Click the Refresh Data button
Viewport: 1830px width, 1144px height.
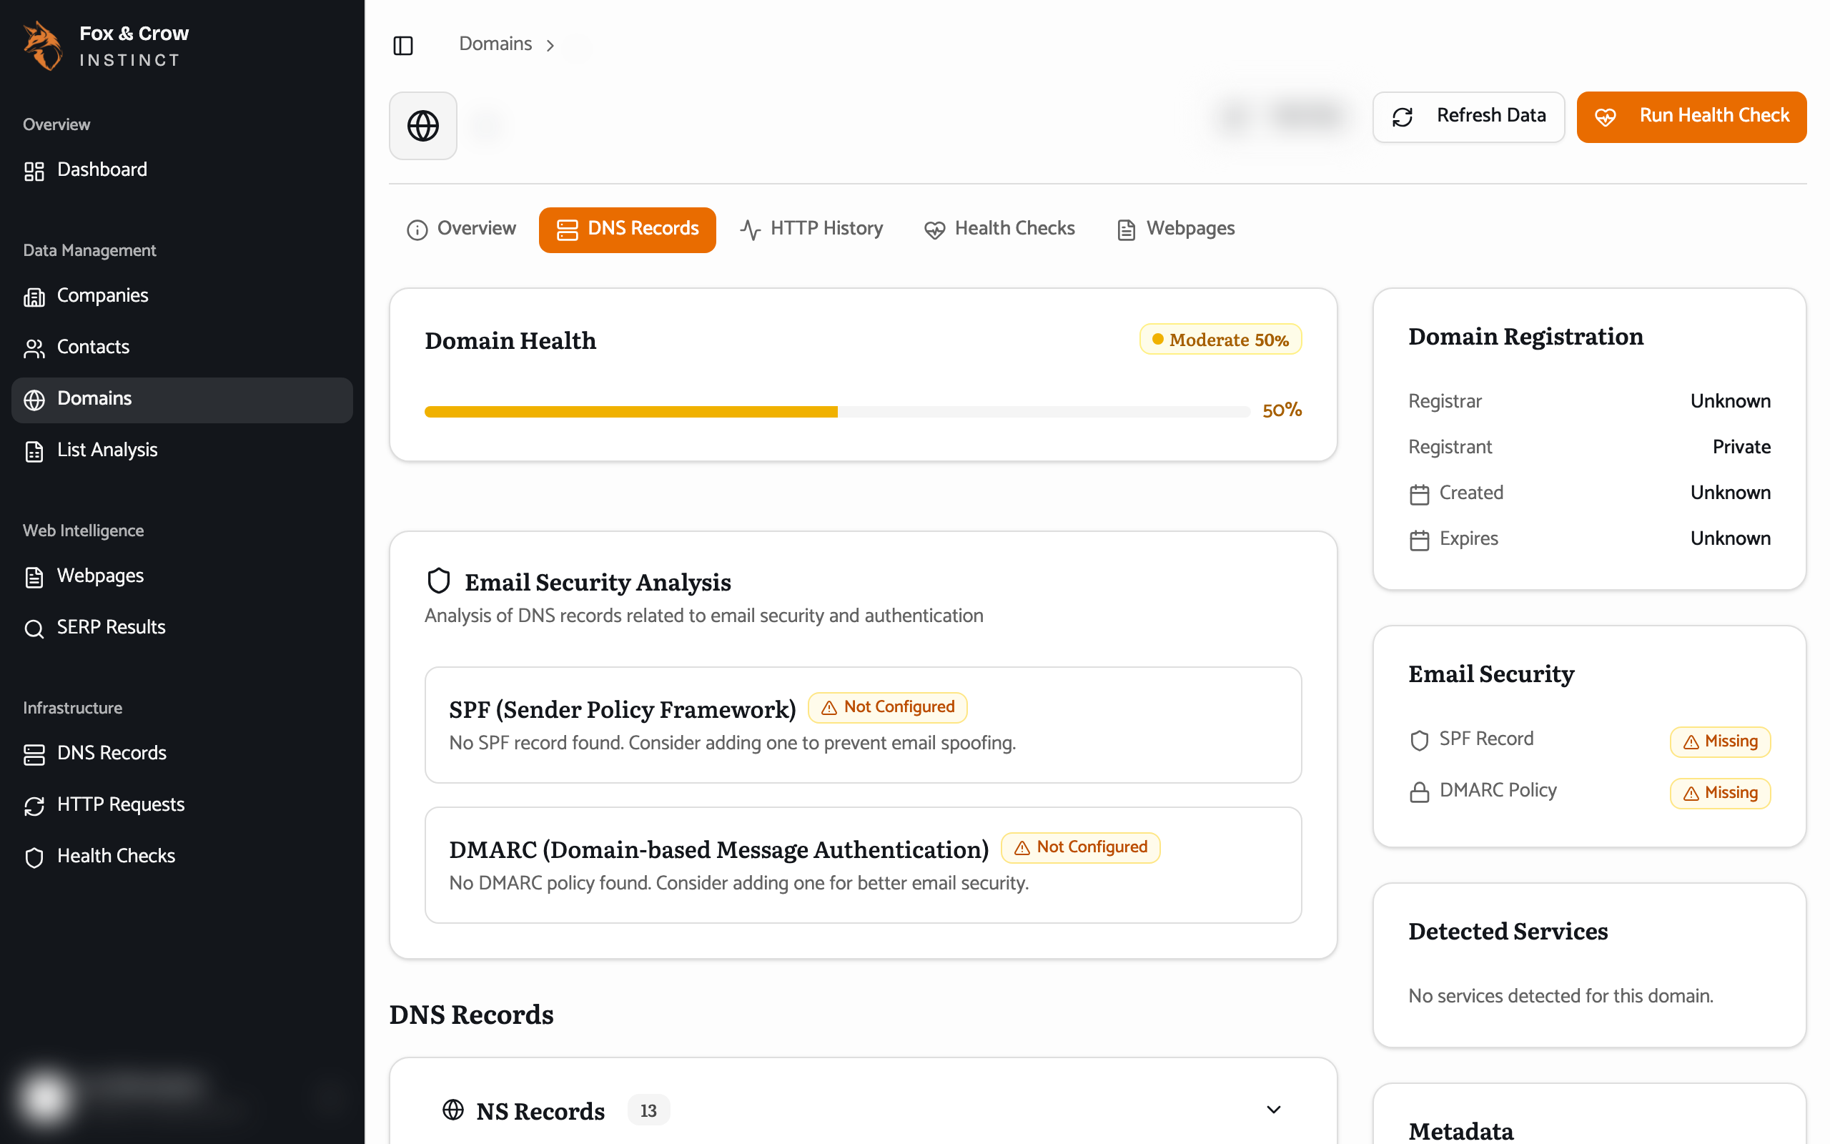tap(1468, 117)
